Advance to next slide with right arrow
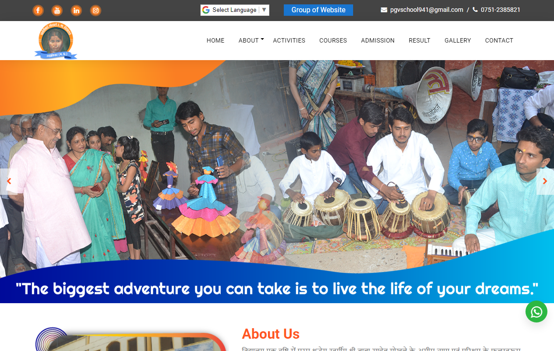 [x=545, y=181]
